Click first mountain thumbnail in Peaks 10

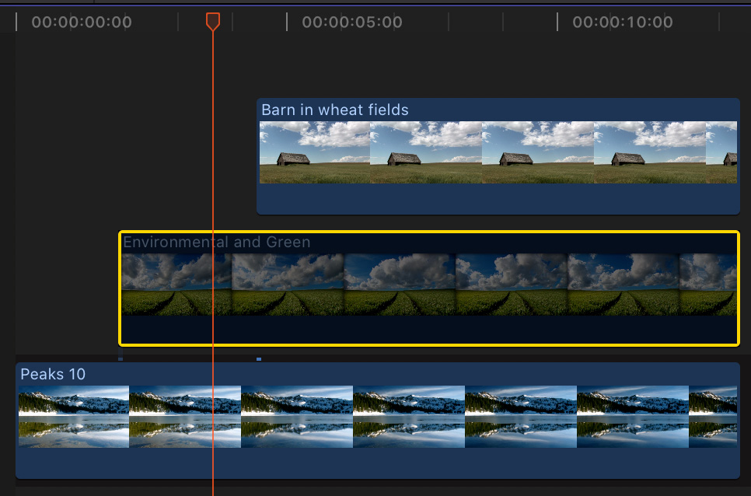(x=73, y=417)
